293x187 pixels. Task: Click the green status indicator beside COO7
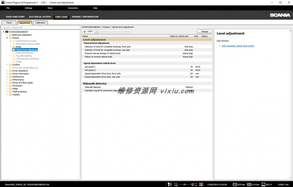pyautogui.click(x=85, y=31)
